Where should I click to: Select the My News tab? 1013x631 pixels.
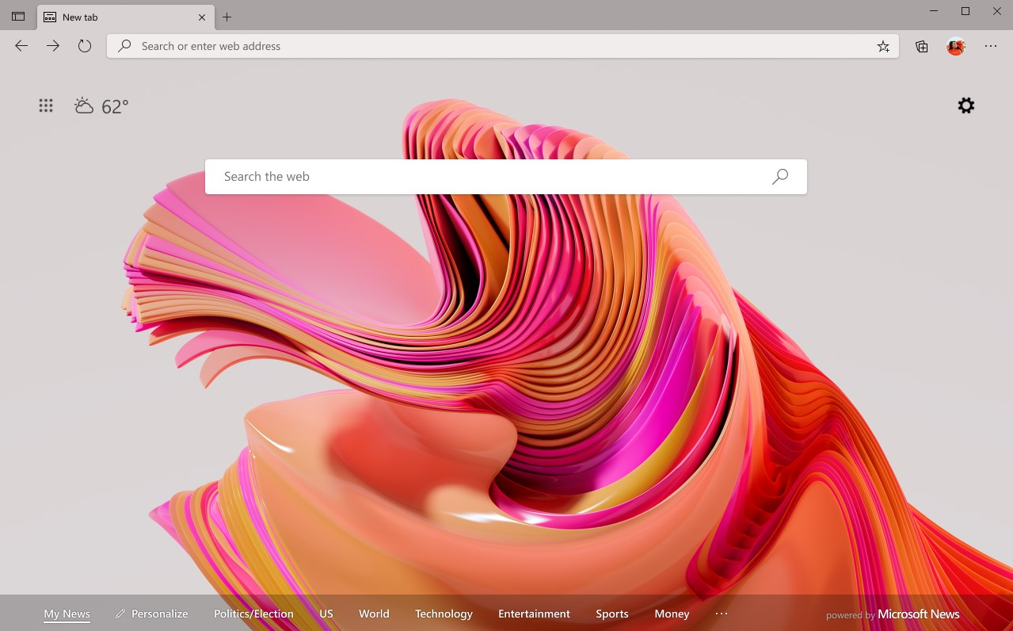[x=67, y=614]
